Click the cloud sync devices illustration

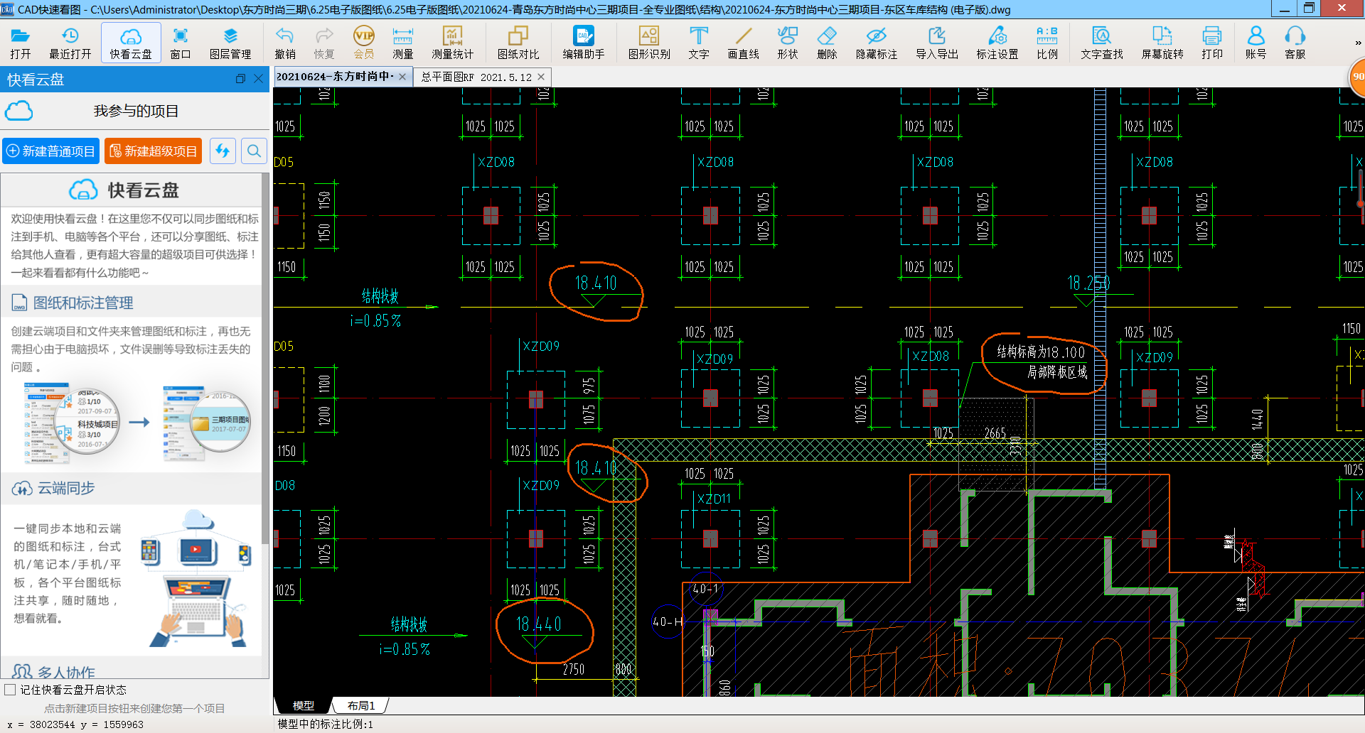[x=197, y=579]
